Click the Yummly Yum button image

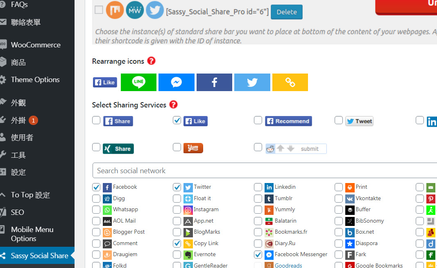(x=193, y=148)
